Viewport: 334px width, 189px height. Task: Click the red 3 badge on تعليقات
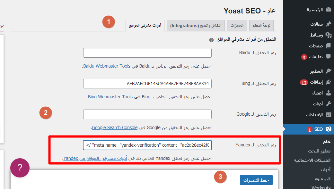tap(304, 57)
